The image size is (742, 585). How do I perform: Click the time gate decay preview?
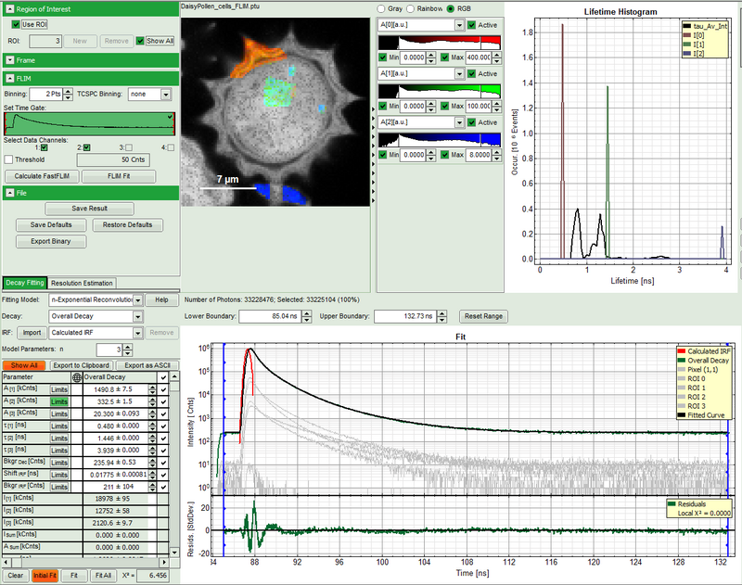click(x=89, y=123)
